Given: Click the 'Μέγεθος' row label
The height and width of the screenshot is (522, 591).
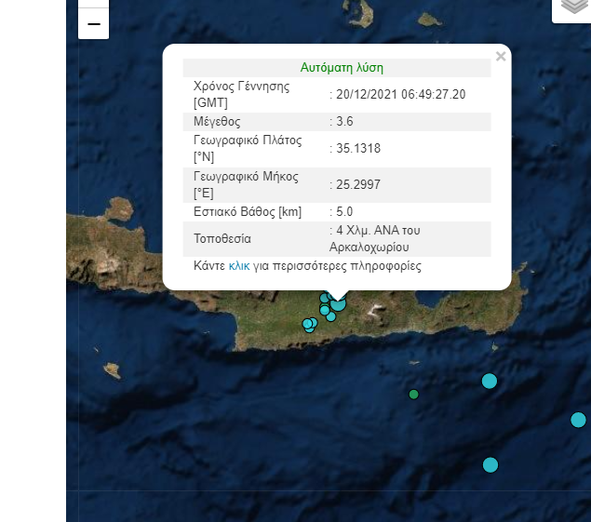Looking at the screenshot, I should [216, 122].
